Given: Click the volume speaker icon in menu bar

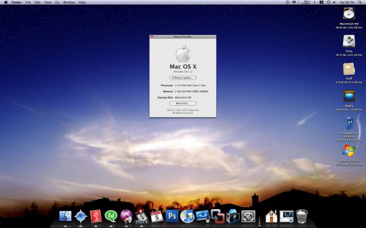Looking at the screenshot, I should [334, 2].
